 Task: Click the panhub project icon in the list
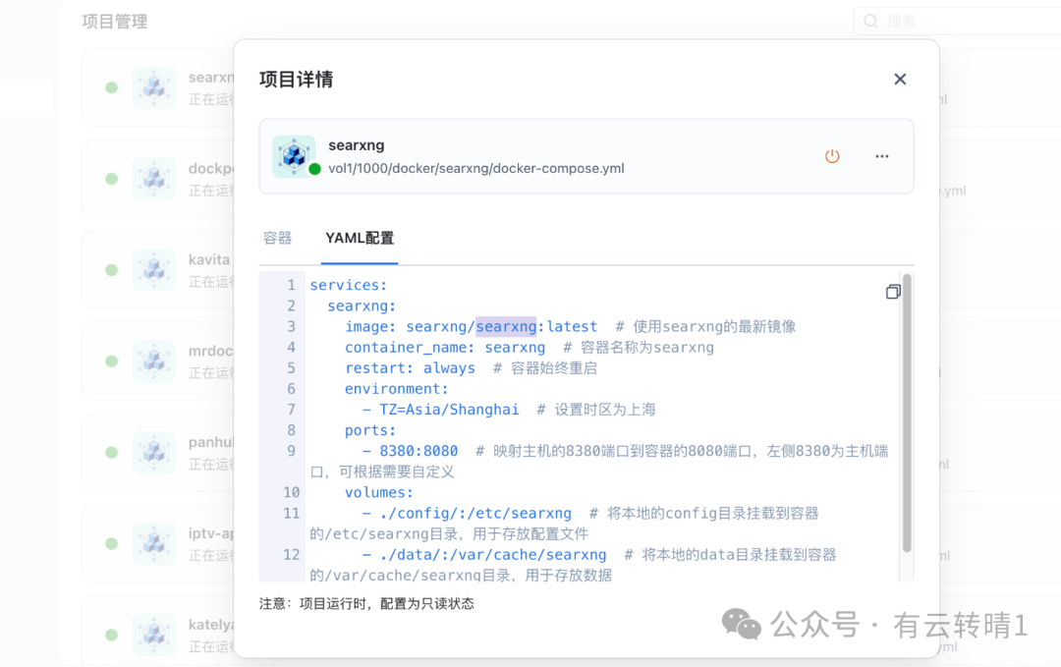153,453
